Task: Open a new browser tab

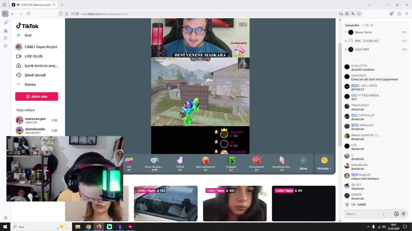Action: (62, 5)
